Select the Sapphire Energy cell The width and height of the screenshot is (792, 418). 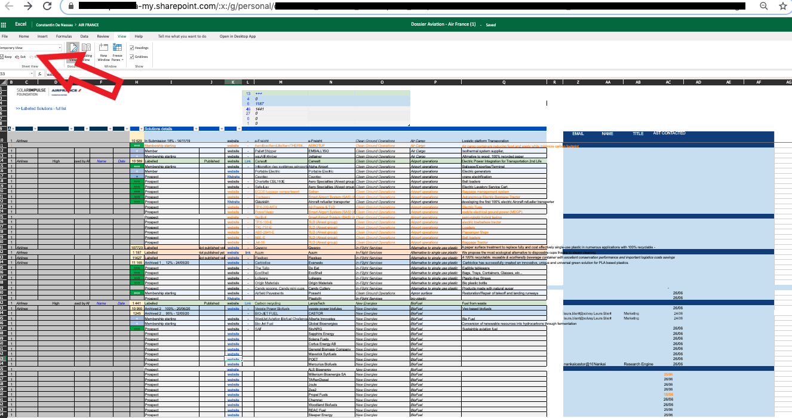click(331, 334)
